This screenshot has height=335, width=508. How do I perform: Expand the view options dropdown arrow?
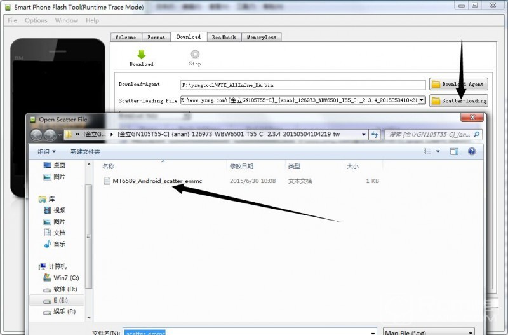438,151
